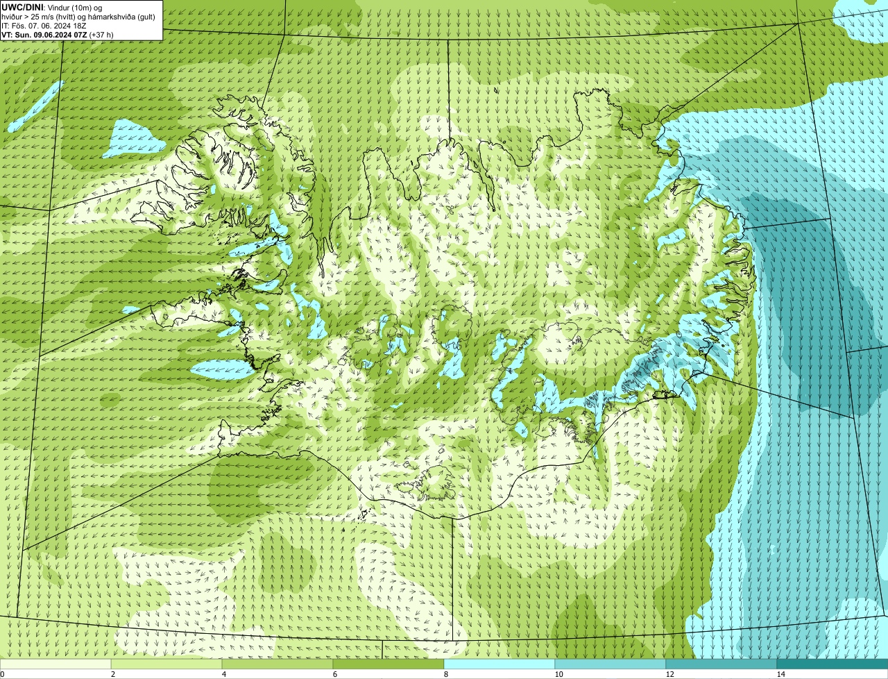Click the 12–14 m/s teal legend swatch
The height and width of the screenshot is (679, 888).
click(721, 664)
